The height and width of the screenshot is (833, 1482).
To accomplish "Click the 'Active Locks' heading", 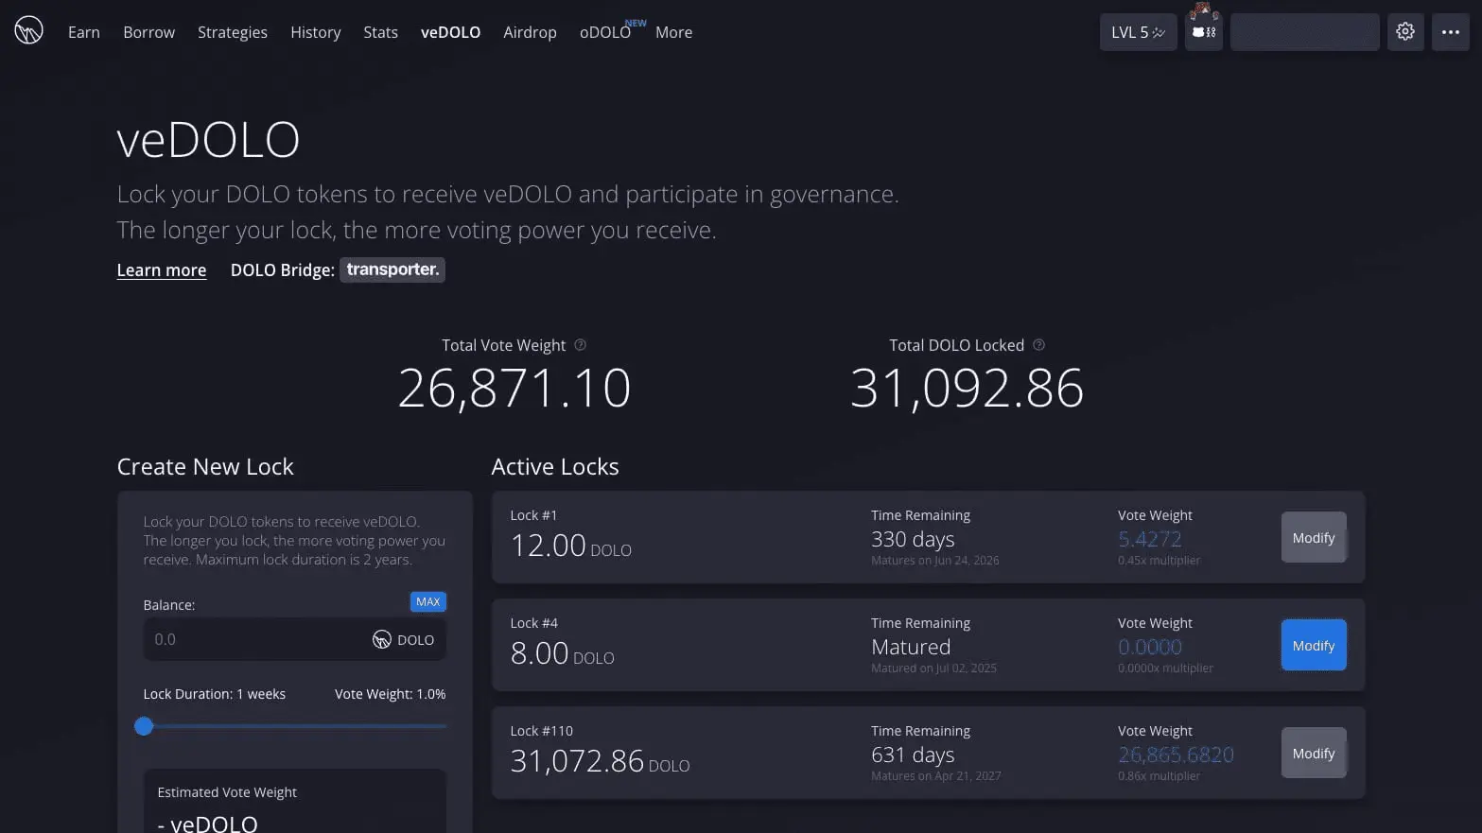I will point(555,467).
